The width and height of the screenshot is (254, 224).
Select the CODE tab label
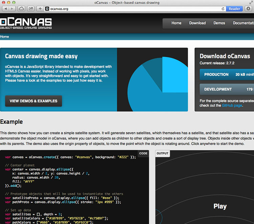pyautogui.click(x=143, y=153)
